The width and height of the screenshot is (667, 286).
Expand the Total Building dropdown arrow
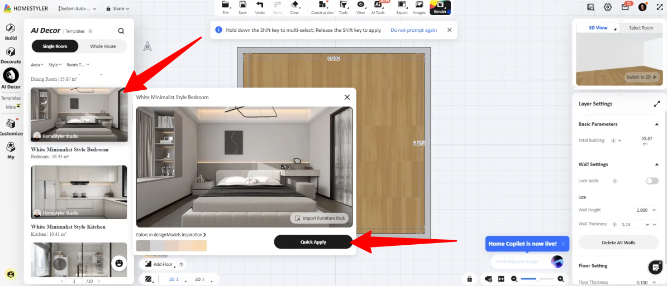point(620,140)
